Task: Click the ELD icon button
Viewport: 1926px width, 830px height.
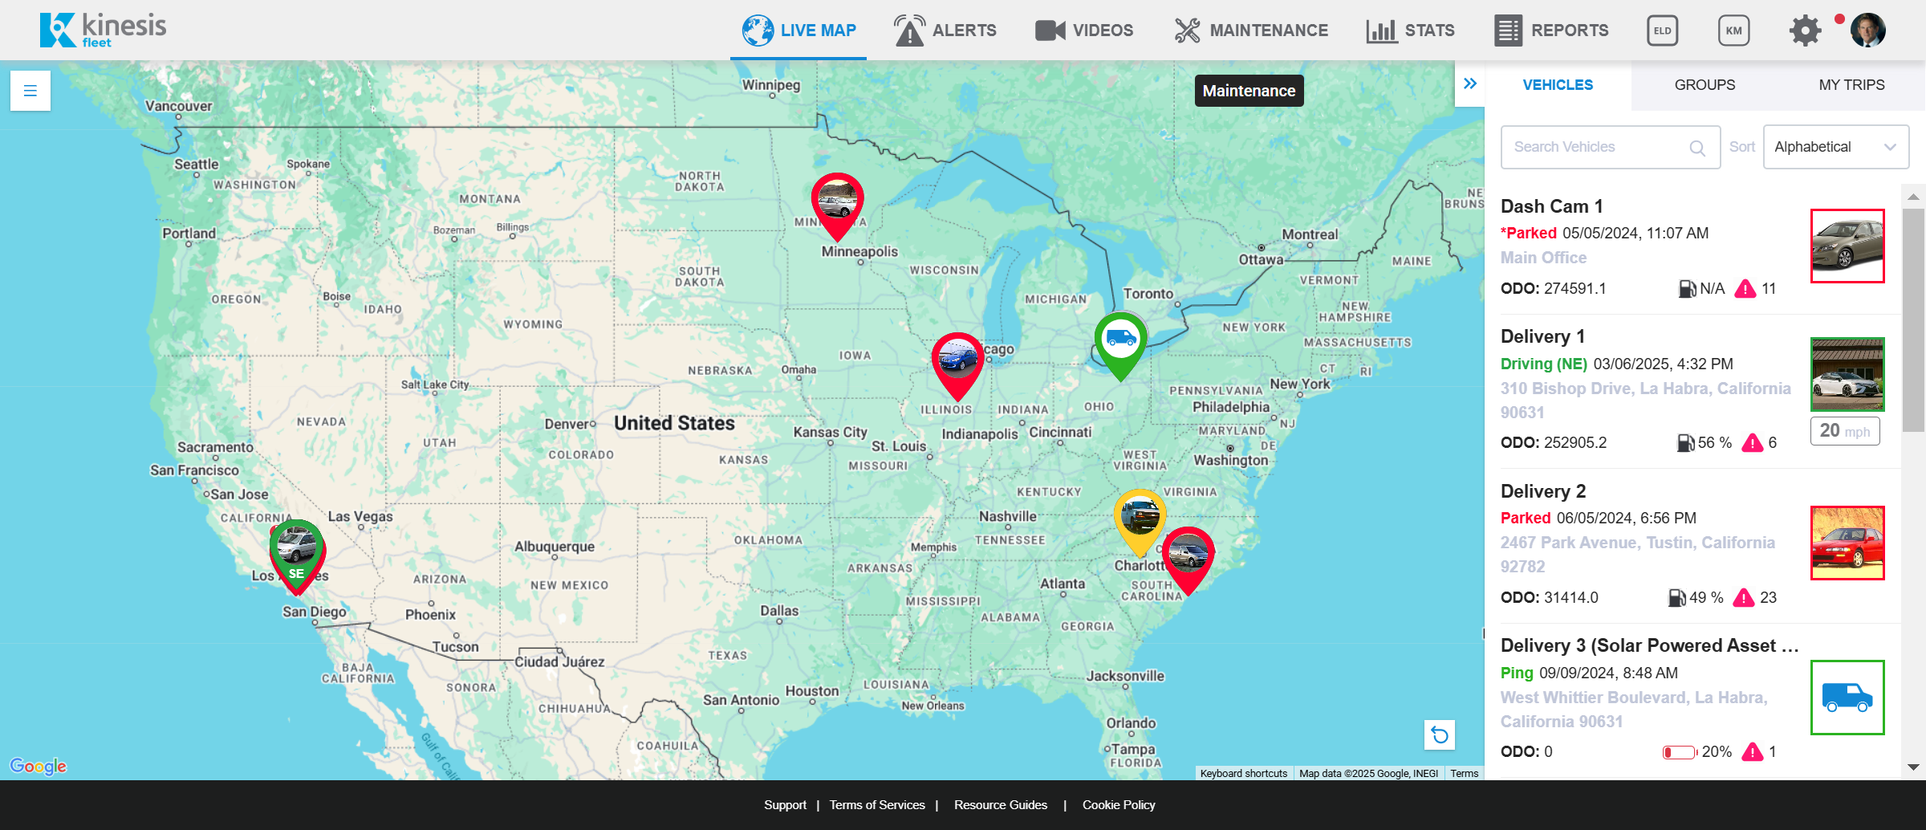Action: coord(1662,31)
